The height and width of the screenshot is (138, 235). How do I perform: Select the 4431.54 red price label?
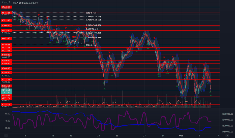click(6, 48)
